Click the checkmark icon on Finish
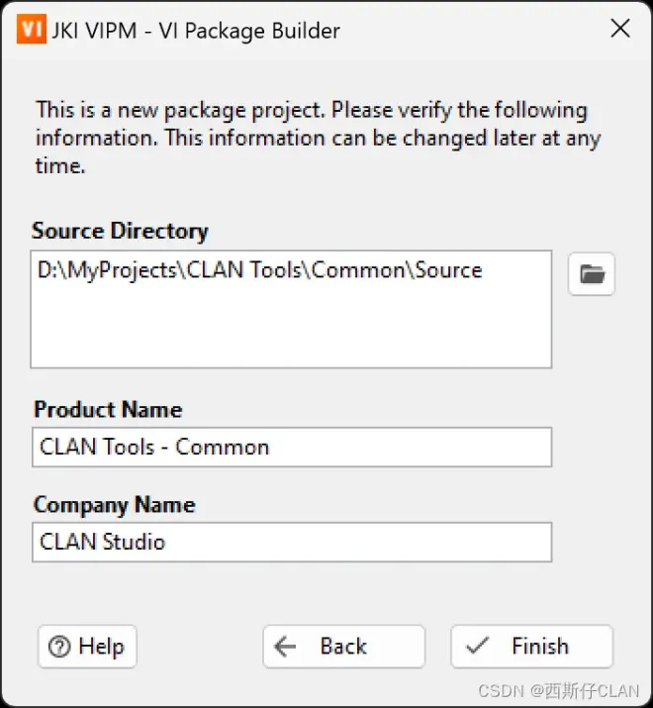653x708 pixels. [477, 646]
